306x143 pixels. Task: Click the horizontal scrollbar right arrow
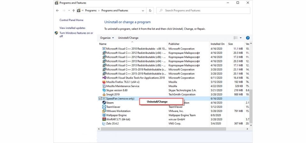[x=247, y=129]
